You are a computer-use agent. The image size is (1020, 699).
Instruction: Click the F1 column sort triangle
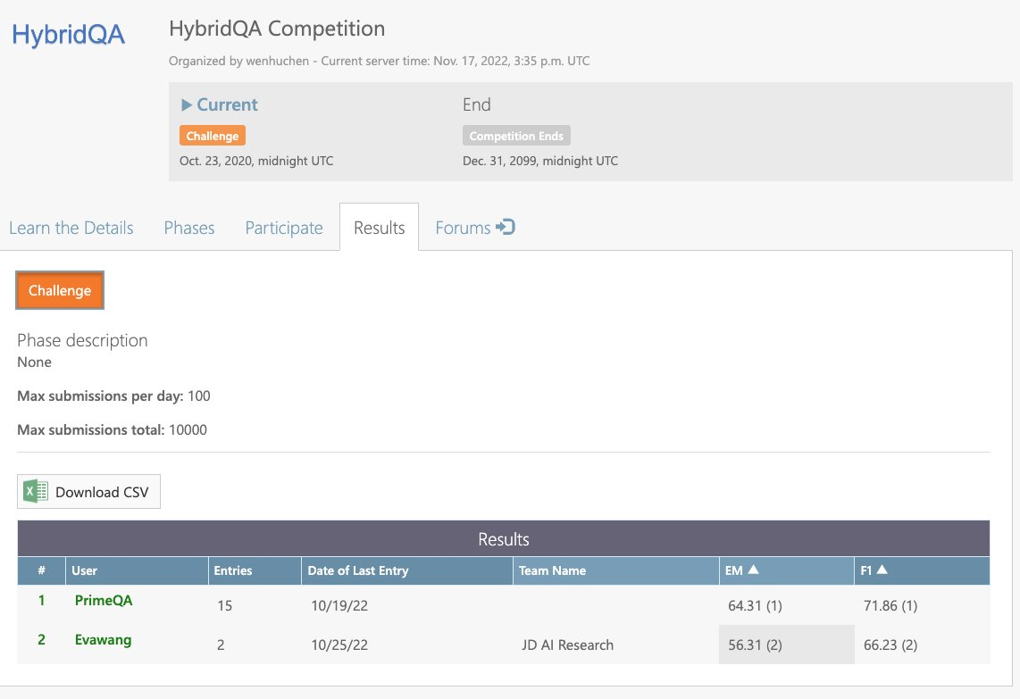(x=881, y=570)
